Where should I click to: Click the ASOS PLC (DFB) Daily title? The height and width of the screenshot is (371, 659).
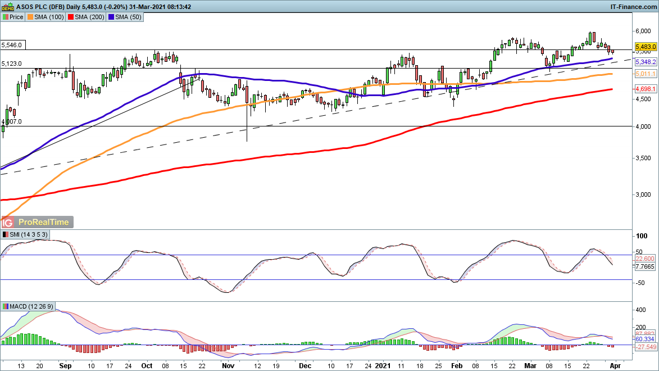click(x=49, y=7)
